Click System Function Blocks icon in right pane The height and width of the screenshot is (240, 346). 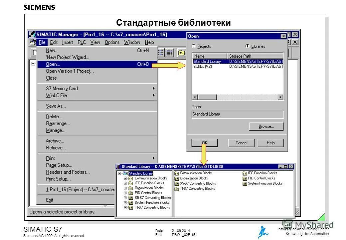pos(245,183)
